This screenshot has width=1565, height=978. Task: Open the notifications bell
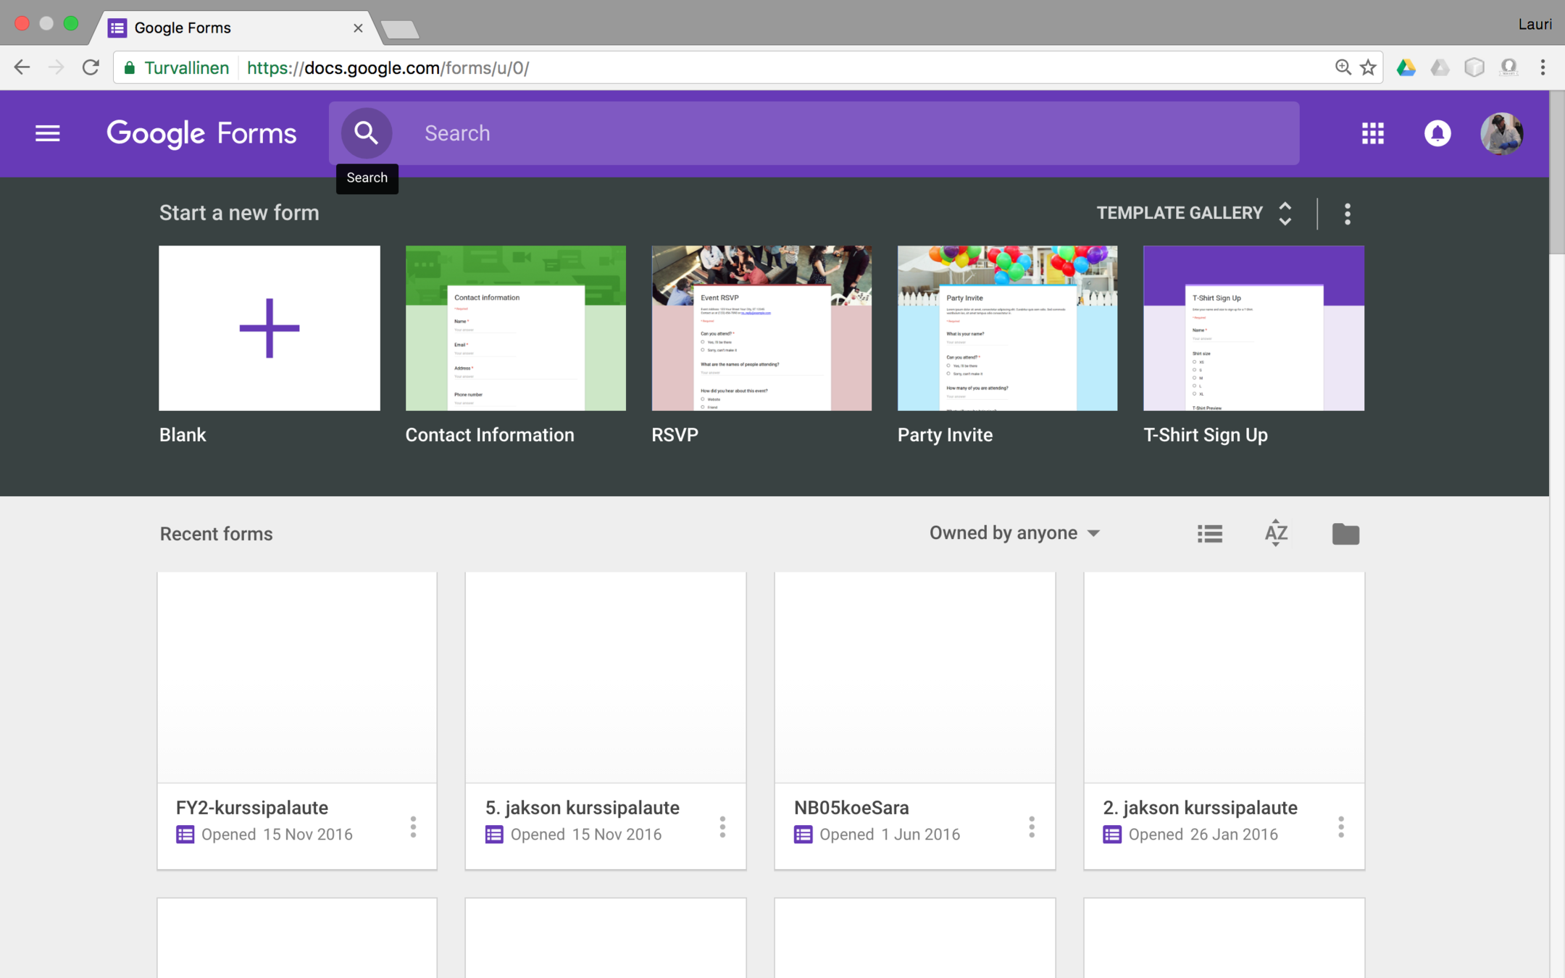point(1437,133)
